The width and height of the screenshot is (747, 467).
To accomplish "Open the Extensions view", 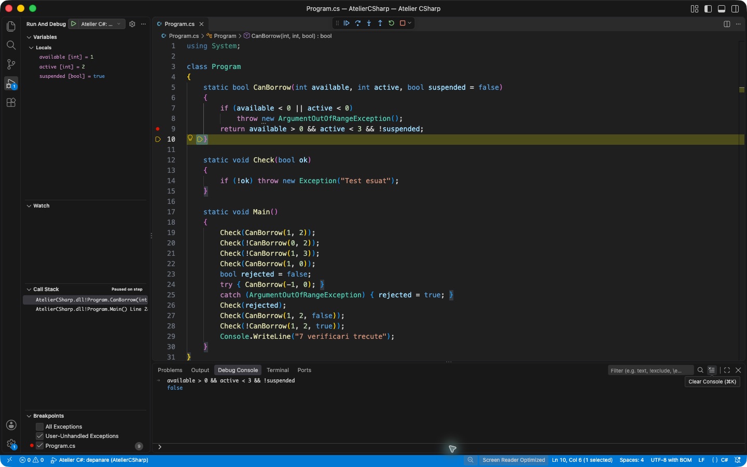I will click(11, 103).
